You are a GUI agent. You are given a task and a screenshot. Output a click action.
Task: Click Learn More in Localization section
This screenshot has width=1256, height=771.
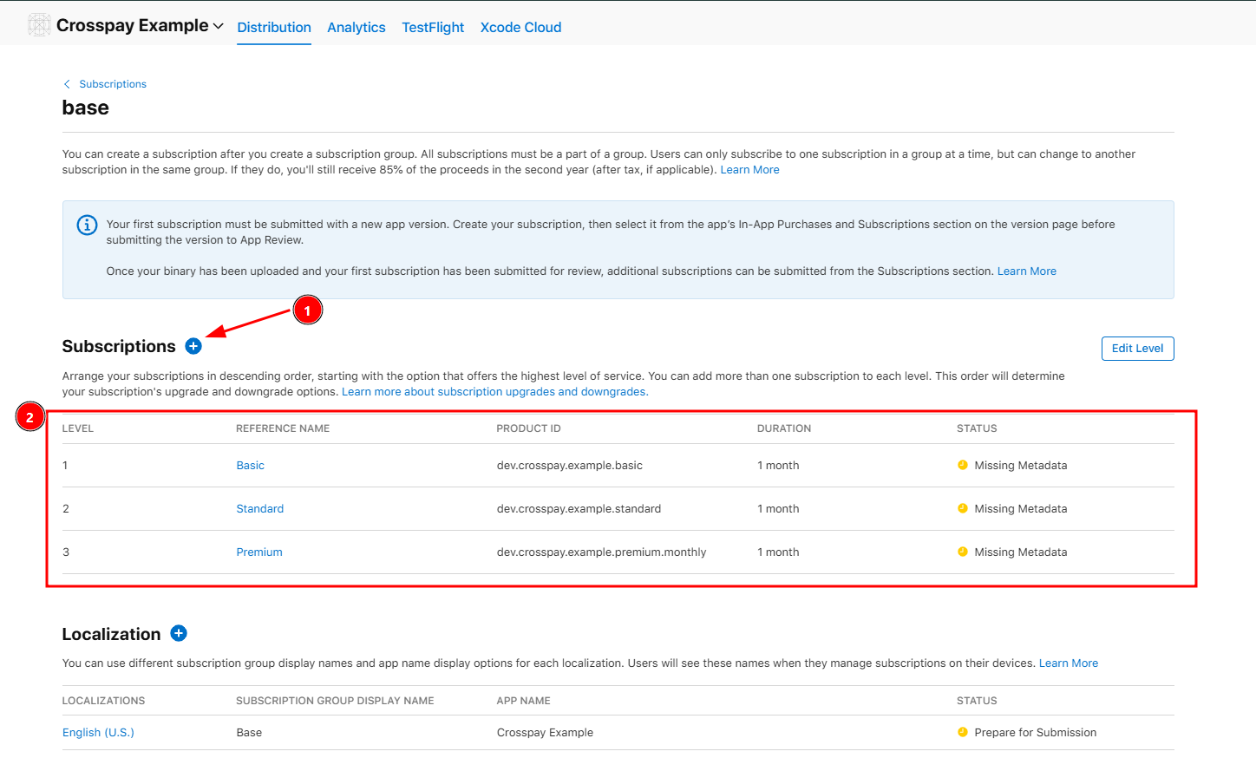[1069, 663]
